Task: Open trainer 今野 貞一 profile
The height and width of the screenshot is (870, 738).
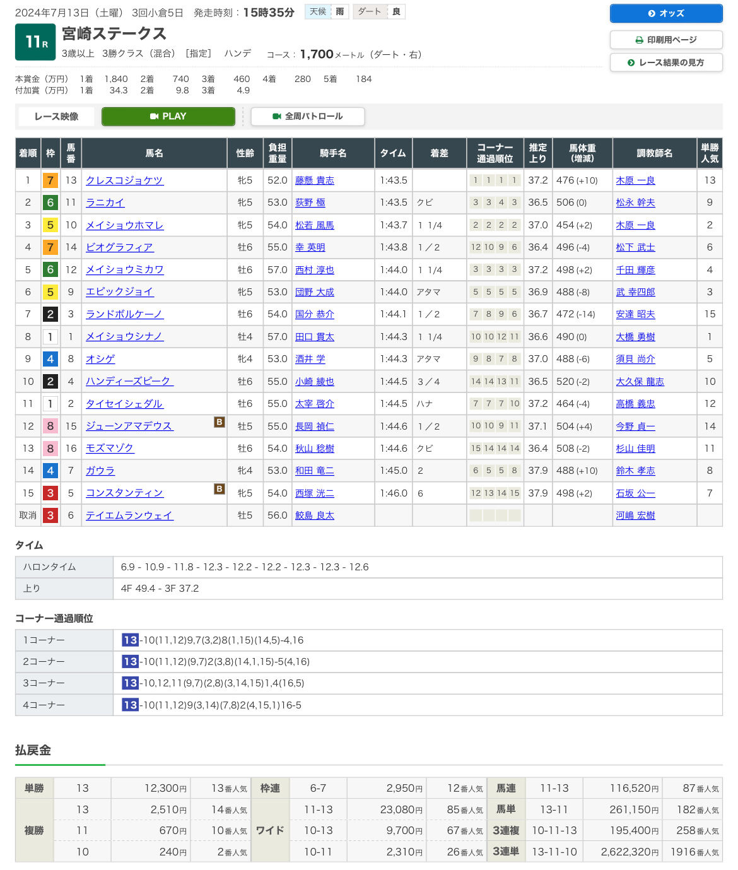Action: click(x=635, y=426)
